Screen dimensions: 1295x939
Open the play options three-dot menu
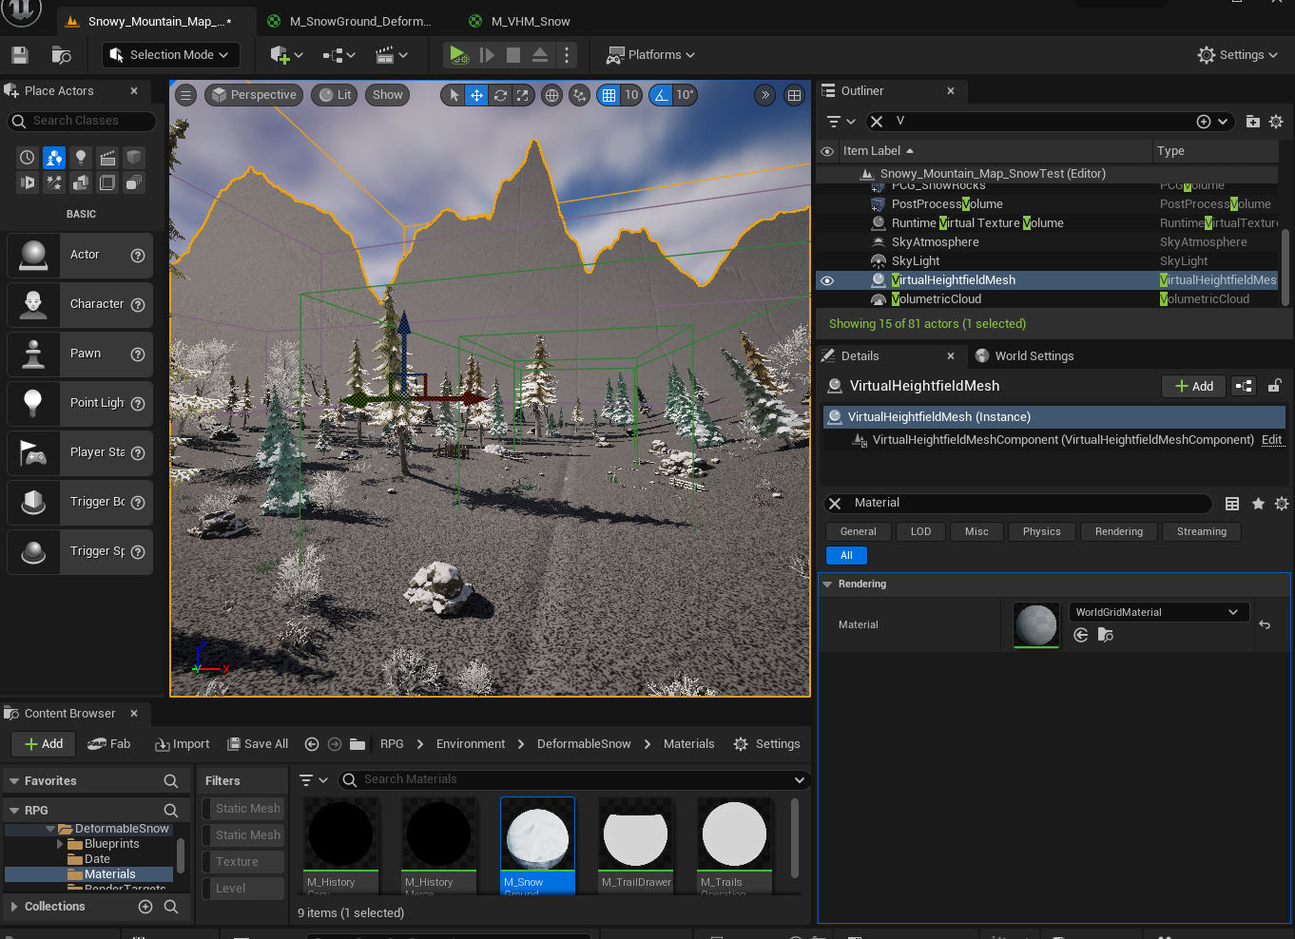coord(567,55)
